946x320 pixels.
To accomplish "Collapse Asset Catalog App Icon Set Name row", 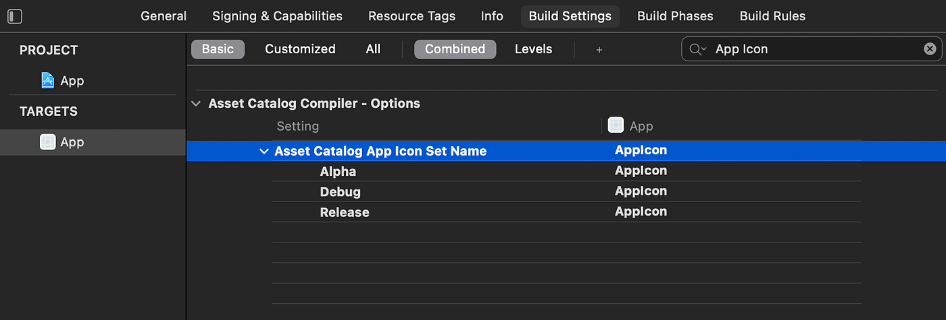I will pyautogui.click(x=264, y=152).
